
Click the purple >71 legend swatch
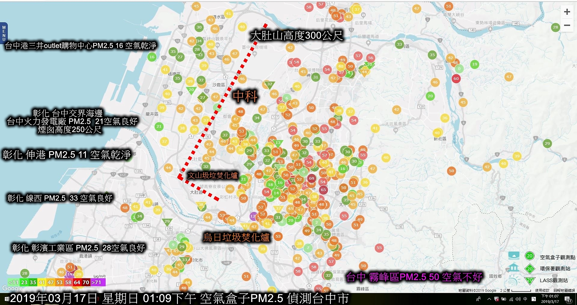click(98, 282)
